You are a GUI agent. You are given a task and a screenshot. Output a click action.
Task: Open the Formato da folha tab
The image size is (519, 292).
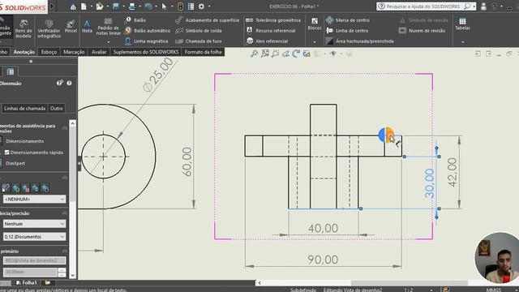[x=203, y=52]
